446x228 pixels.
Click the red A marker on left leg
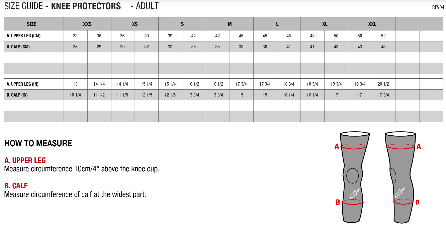pyautogui.click(x=337, y=146)
